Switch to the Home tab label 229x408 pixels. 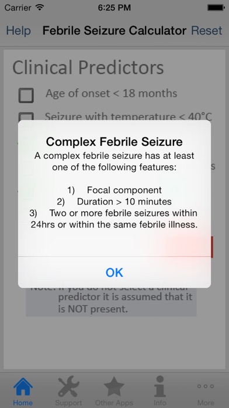pos(23,403)
